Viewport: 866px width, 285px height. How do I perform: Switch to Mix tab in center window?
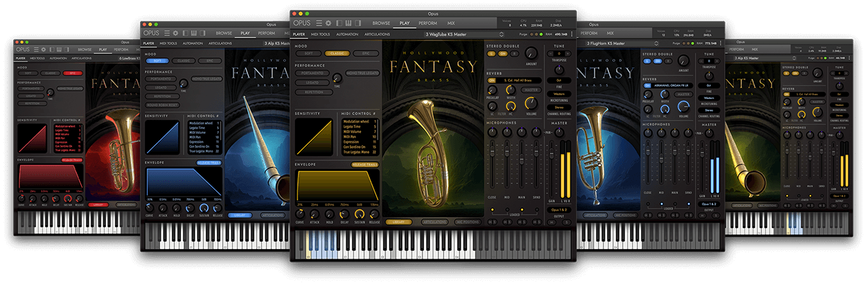click(x=451, y=23)
